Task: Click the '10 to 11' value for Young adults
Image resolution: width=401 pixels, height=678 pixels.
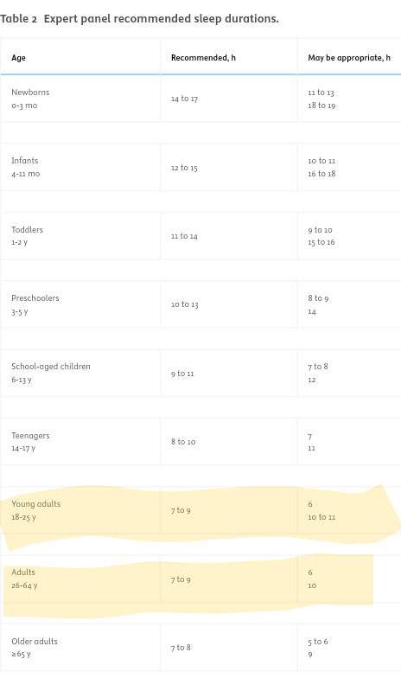Action: coord(321,517)
